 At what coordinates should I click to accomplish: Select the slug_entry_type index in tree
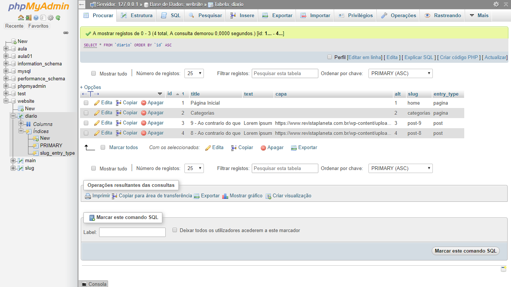(x=57, y=153)
